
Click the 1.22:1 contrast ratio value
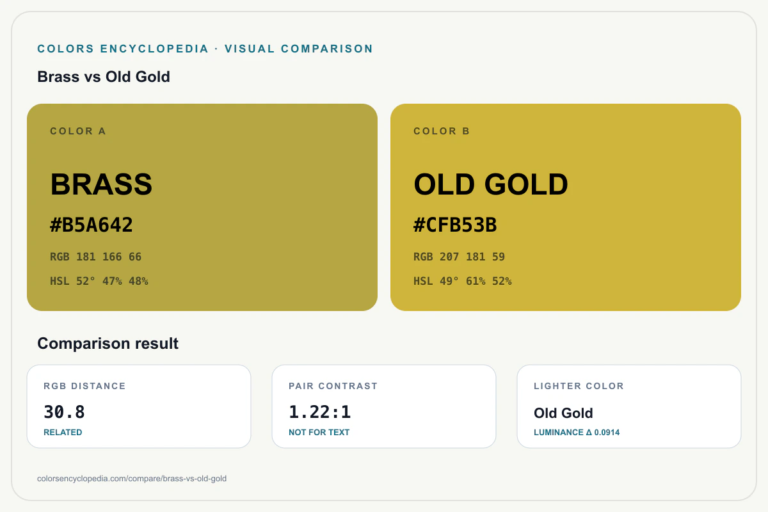(x=320, y=412)
